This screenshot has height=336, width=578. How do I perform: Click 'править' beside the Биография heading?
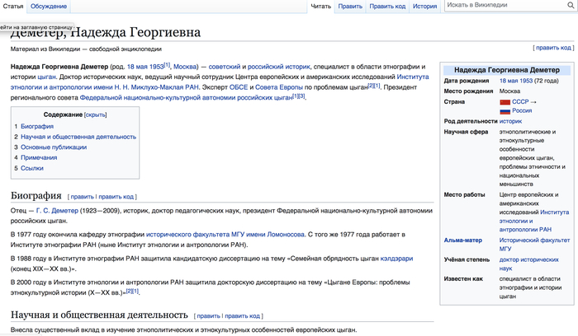pos(82,197)
